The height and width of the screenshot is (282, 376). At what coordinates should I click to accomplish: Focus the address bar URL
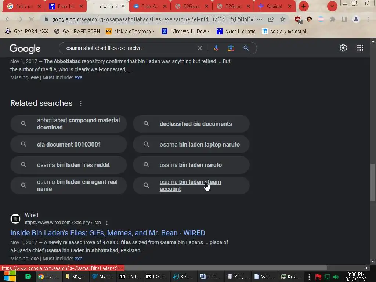click(157, 19)
